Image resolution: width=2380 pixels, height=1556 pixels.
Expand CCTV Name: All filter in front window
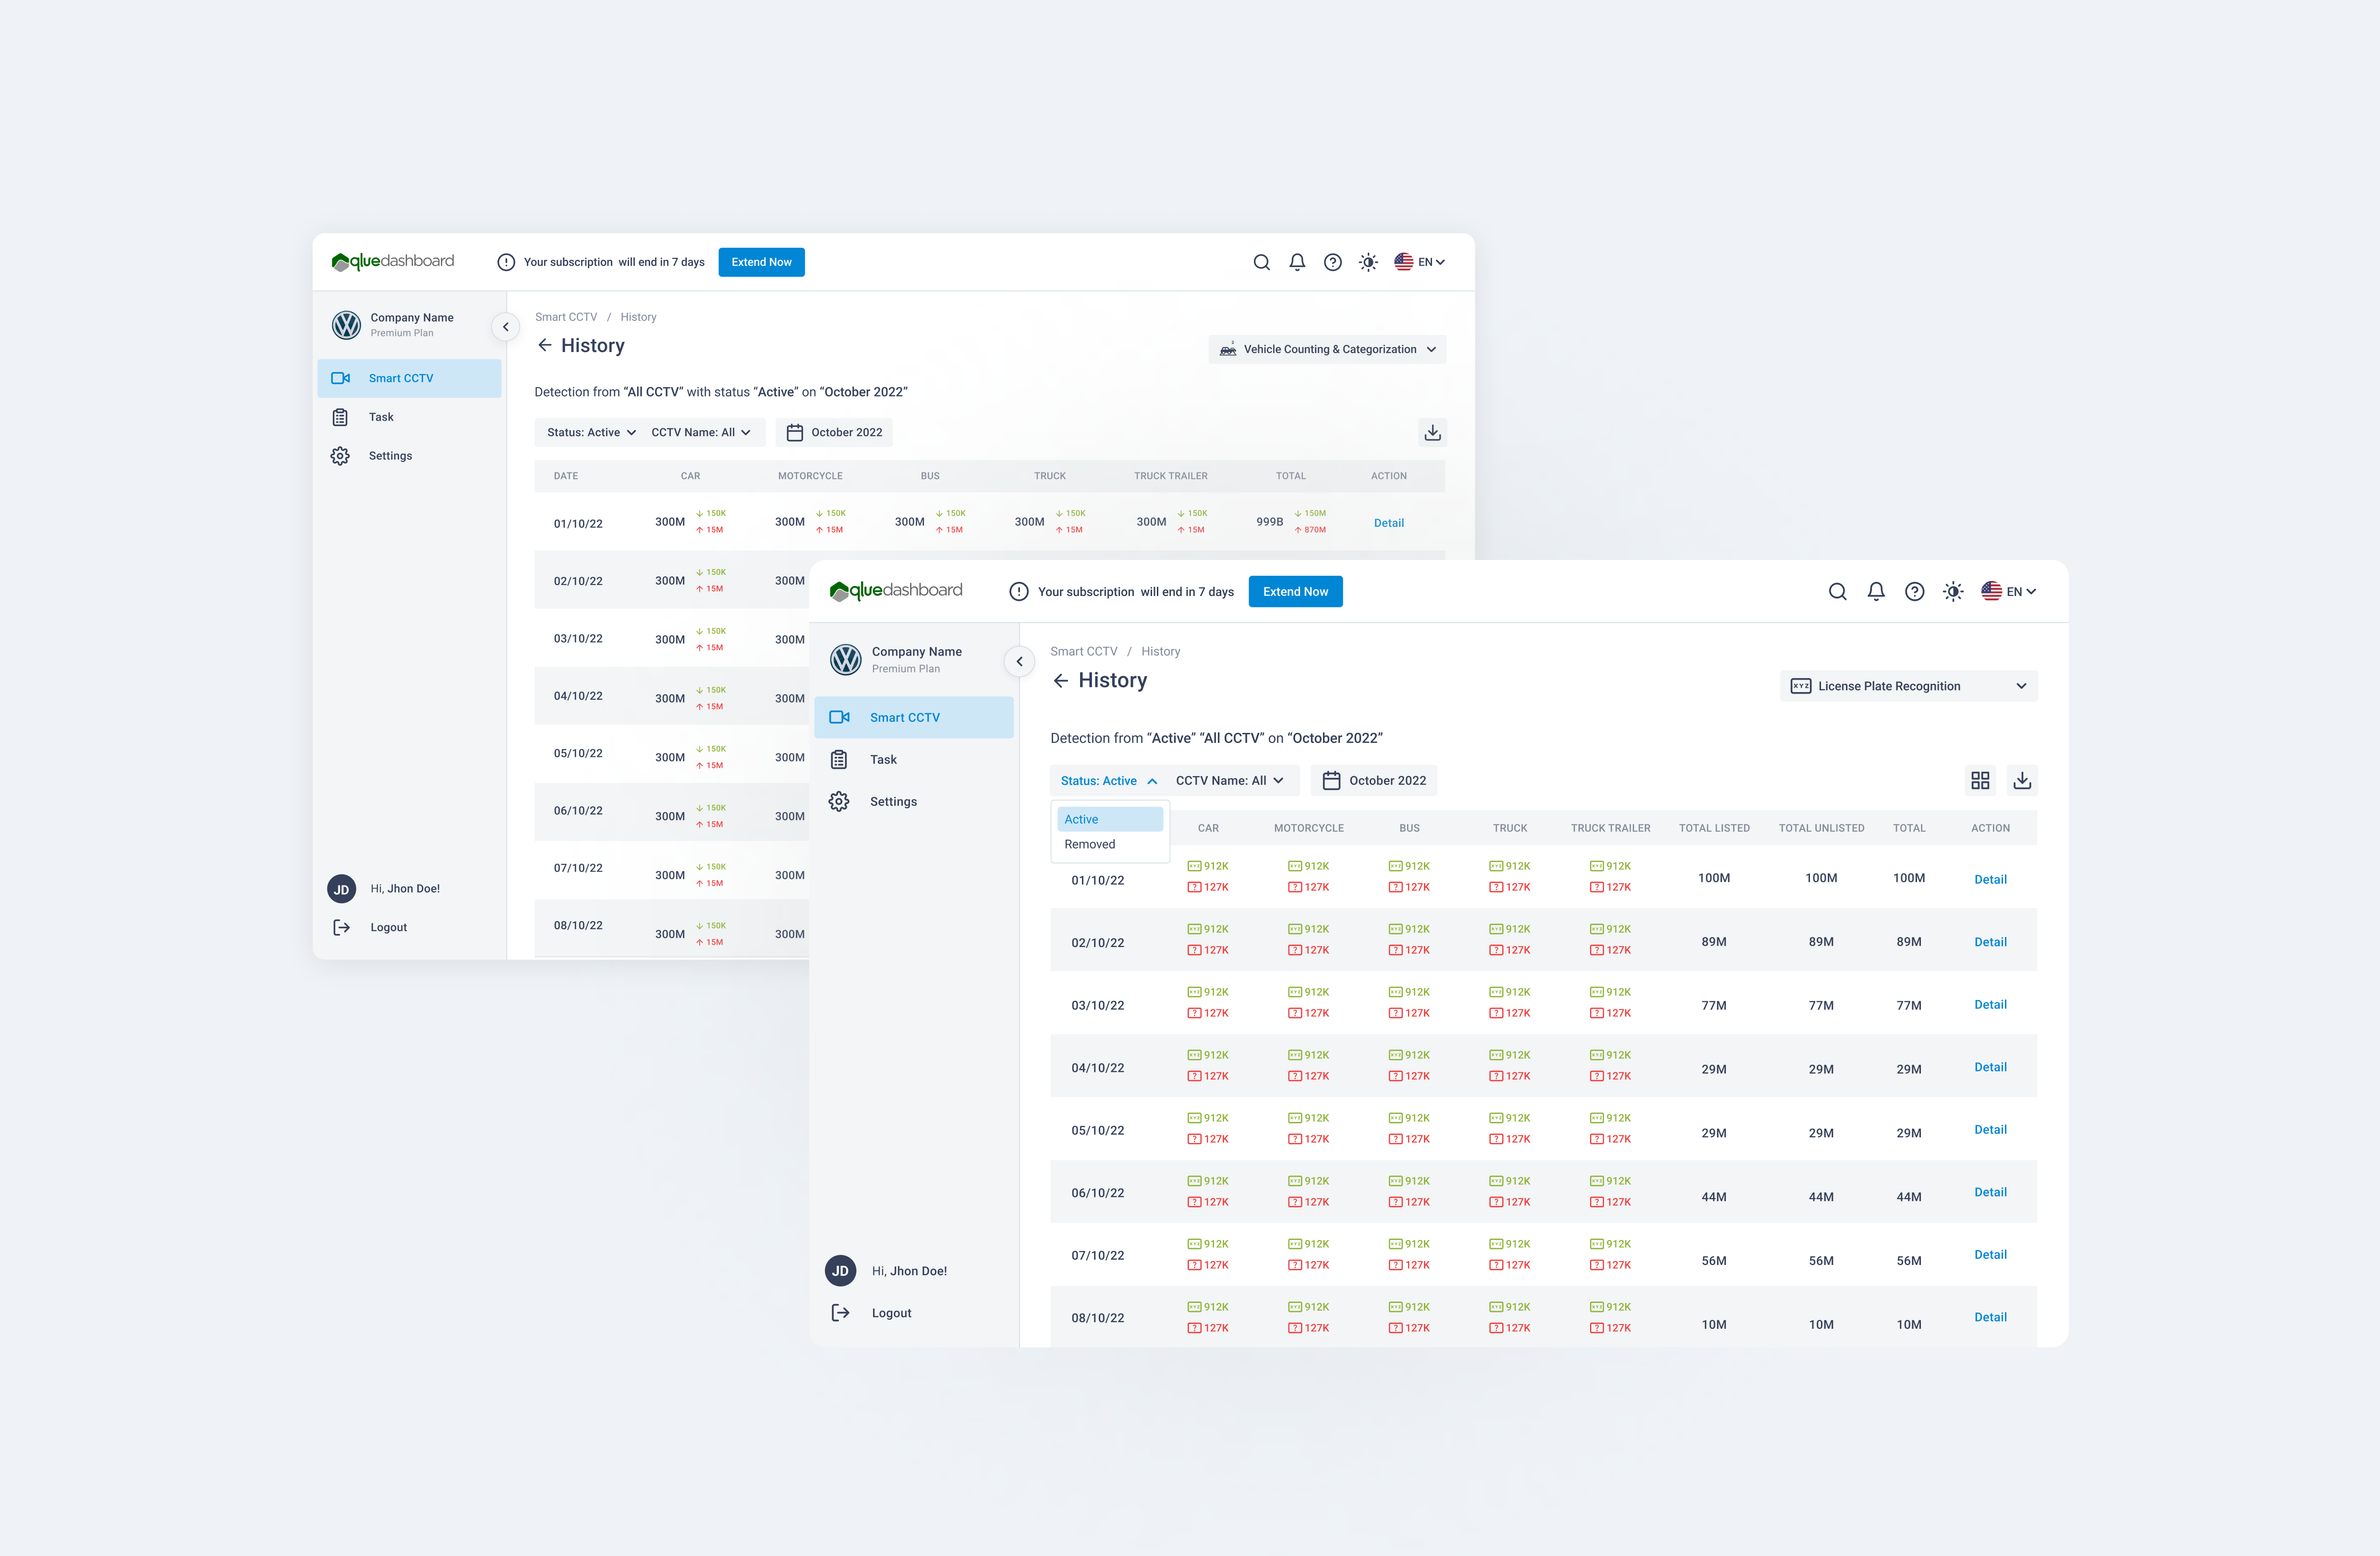(1229, 781)
